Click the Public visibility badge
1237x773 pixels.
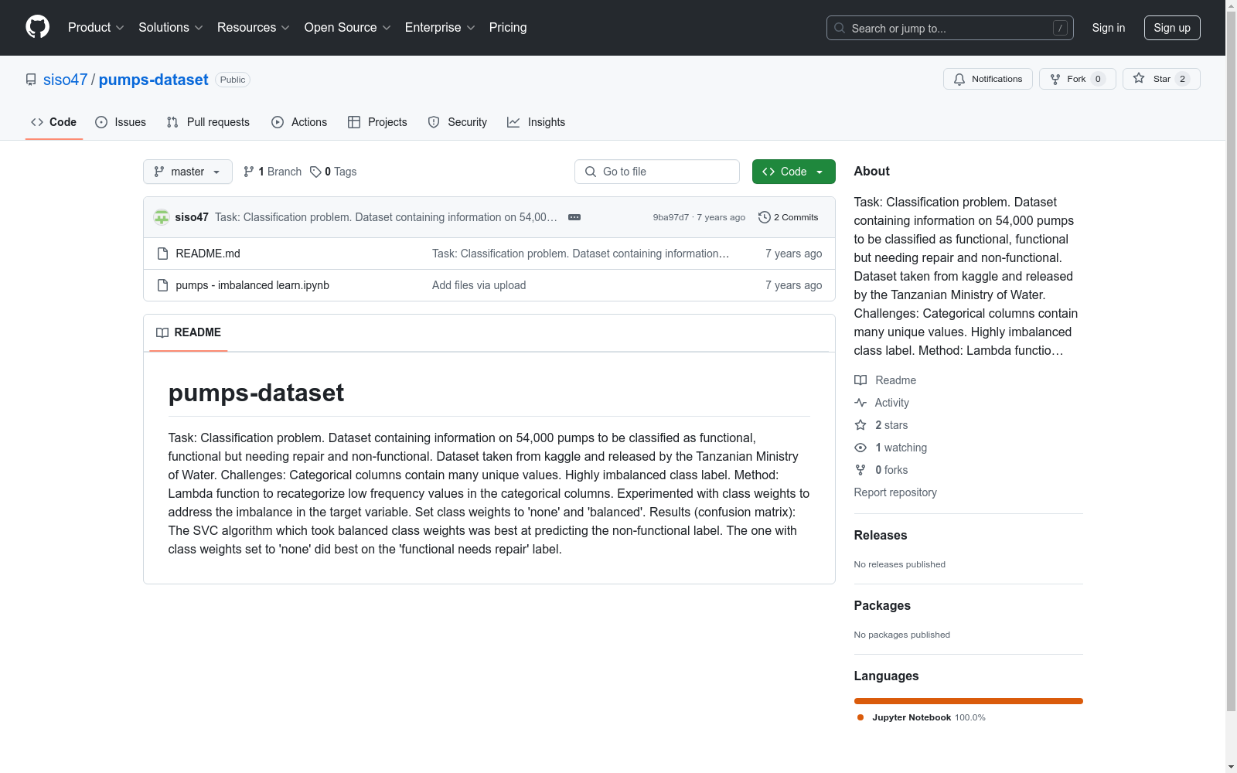click(233, 80)
